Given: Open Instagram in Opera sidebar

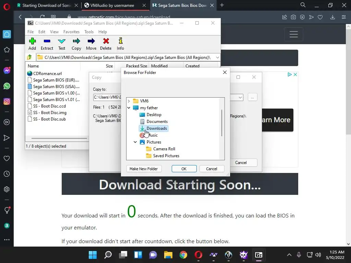Looking at the screenshot, I should [x=7, y=101].
